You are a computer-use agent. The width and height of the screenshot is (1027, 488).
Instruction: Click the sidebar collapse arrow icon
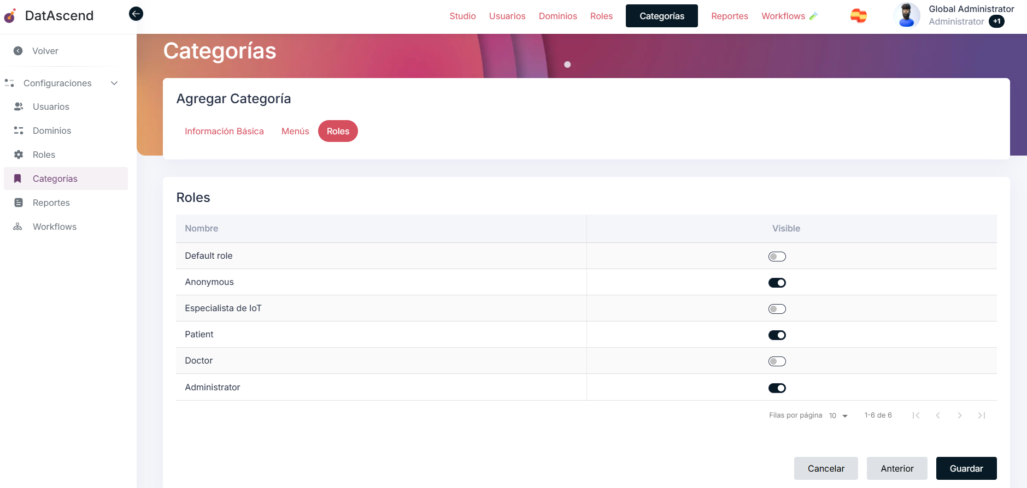coord(136,14)
